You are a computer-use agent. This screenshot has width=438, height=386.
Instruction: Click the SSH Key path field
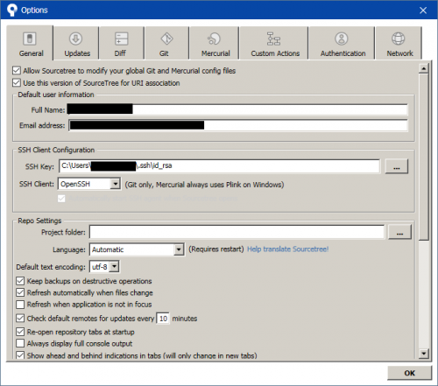219,166
